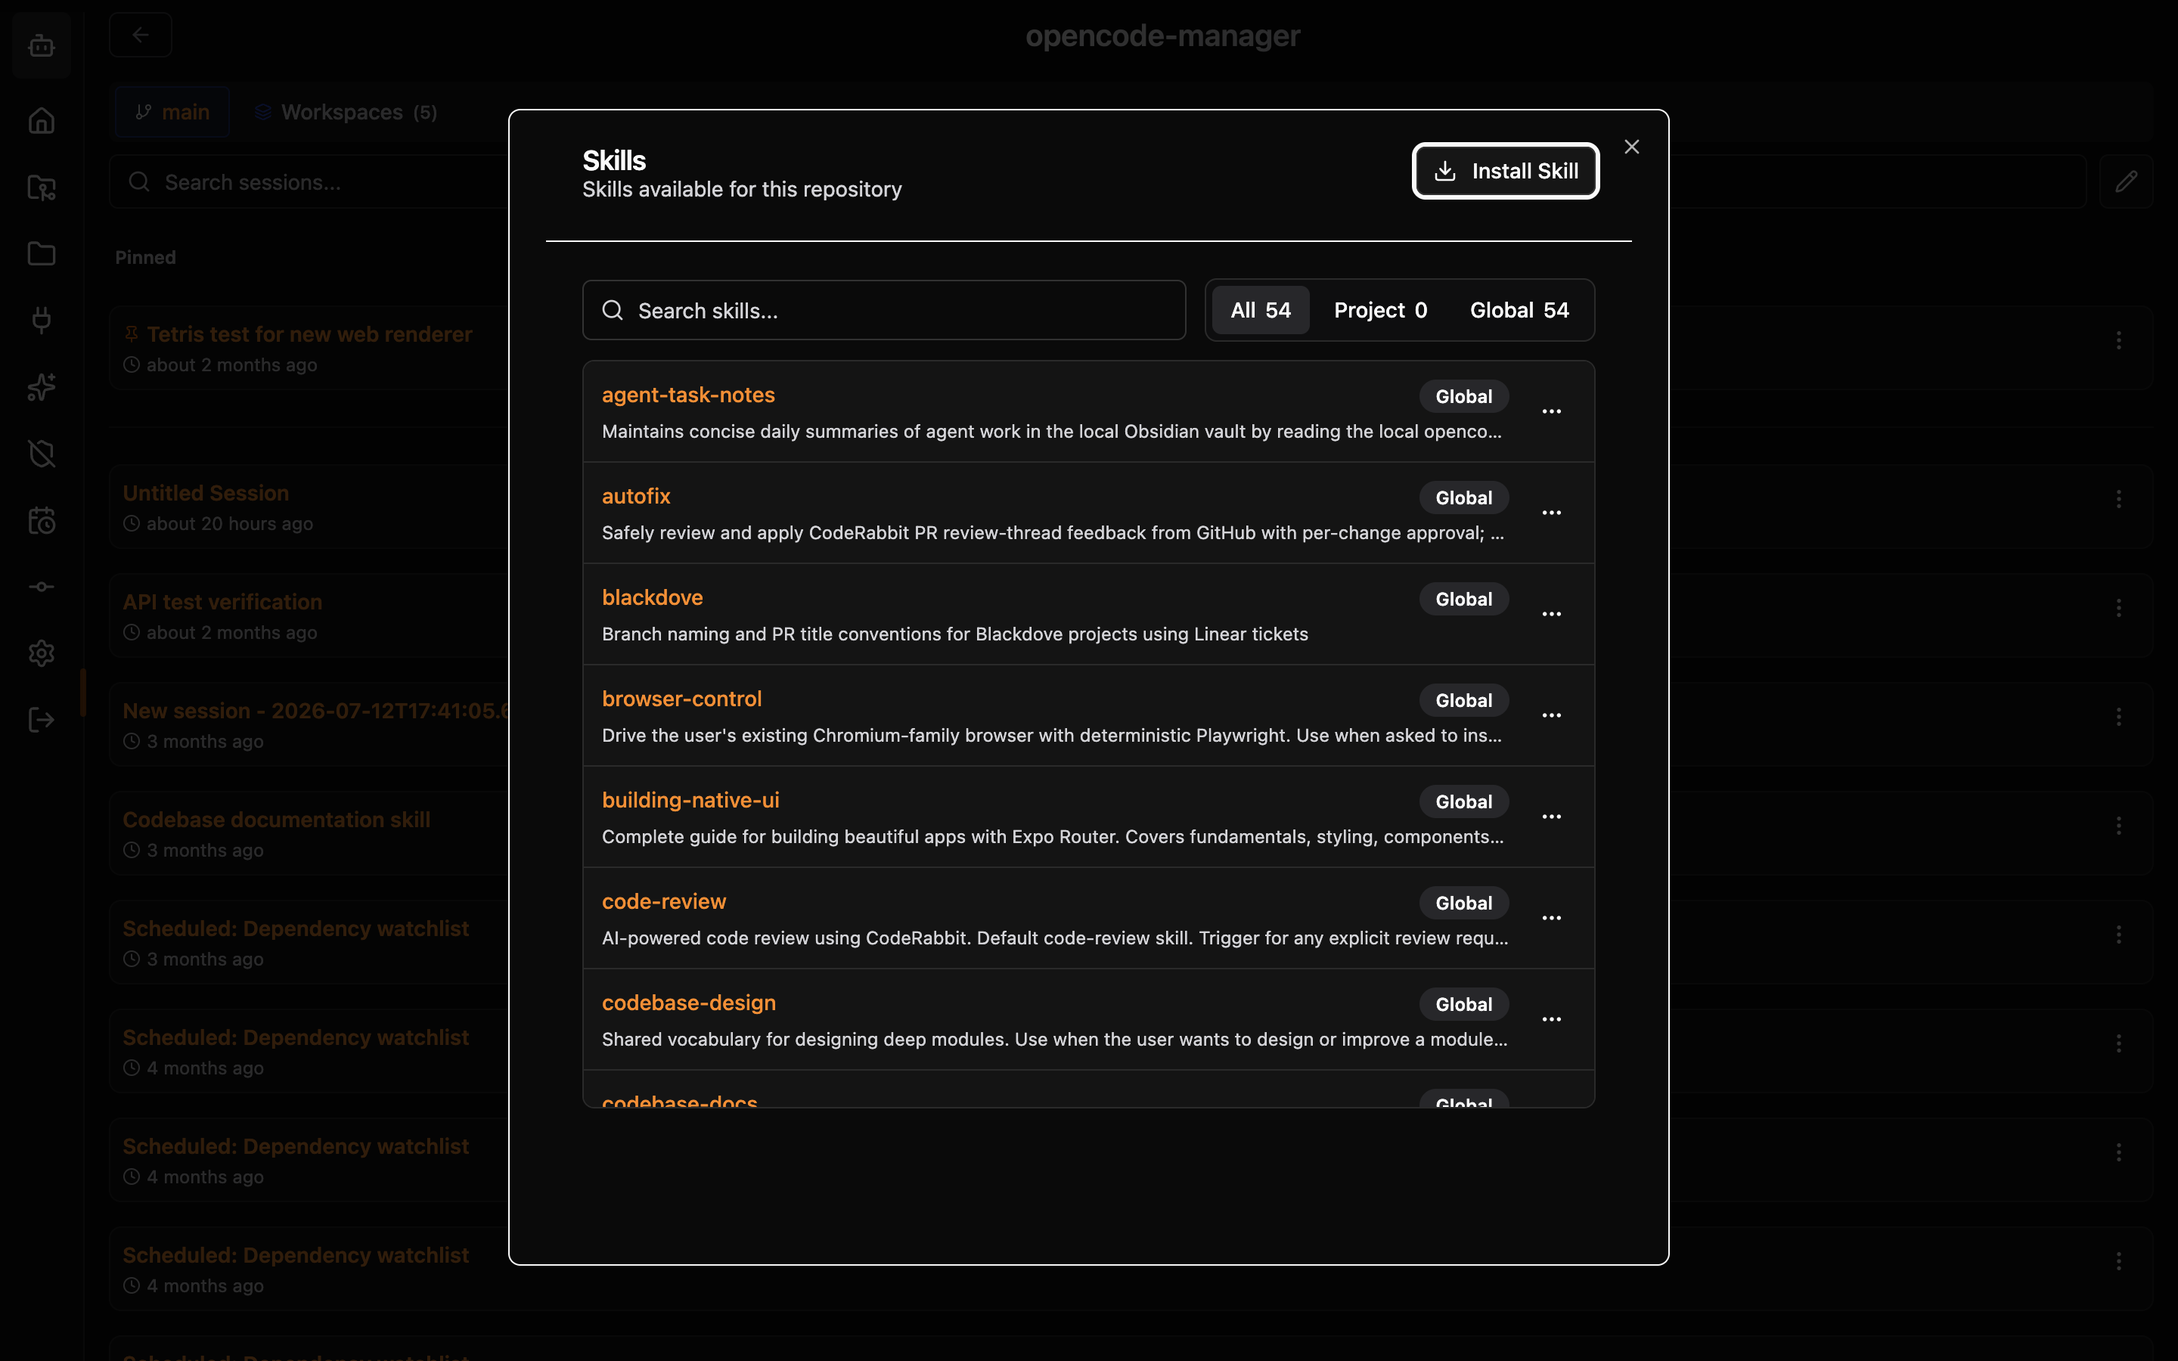Open the sparkles icon in the sidebar

[x=42, y=387]
